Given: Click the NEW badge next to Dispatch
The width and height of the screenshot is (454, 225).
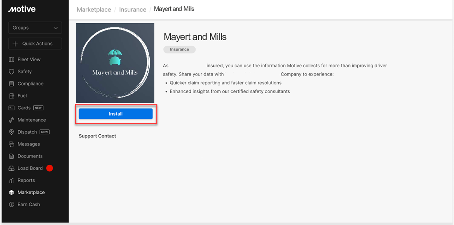Looking at the screenshot, I should pyautogui.click(x=45, y=132).
